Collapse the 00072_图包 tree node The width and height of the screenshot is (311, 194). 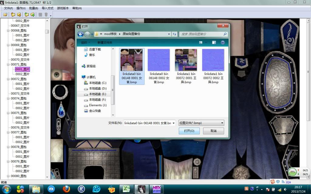8,79
